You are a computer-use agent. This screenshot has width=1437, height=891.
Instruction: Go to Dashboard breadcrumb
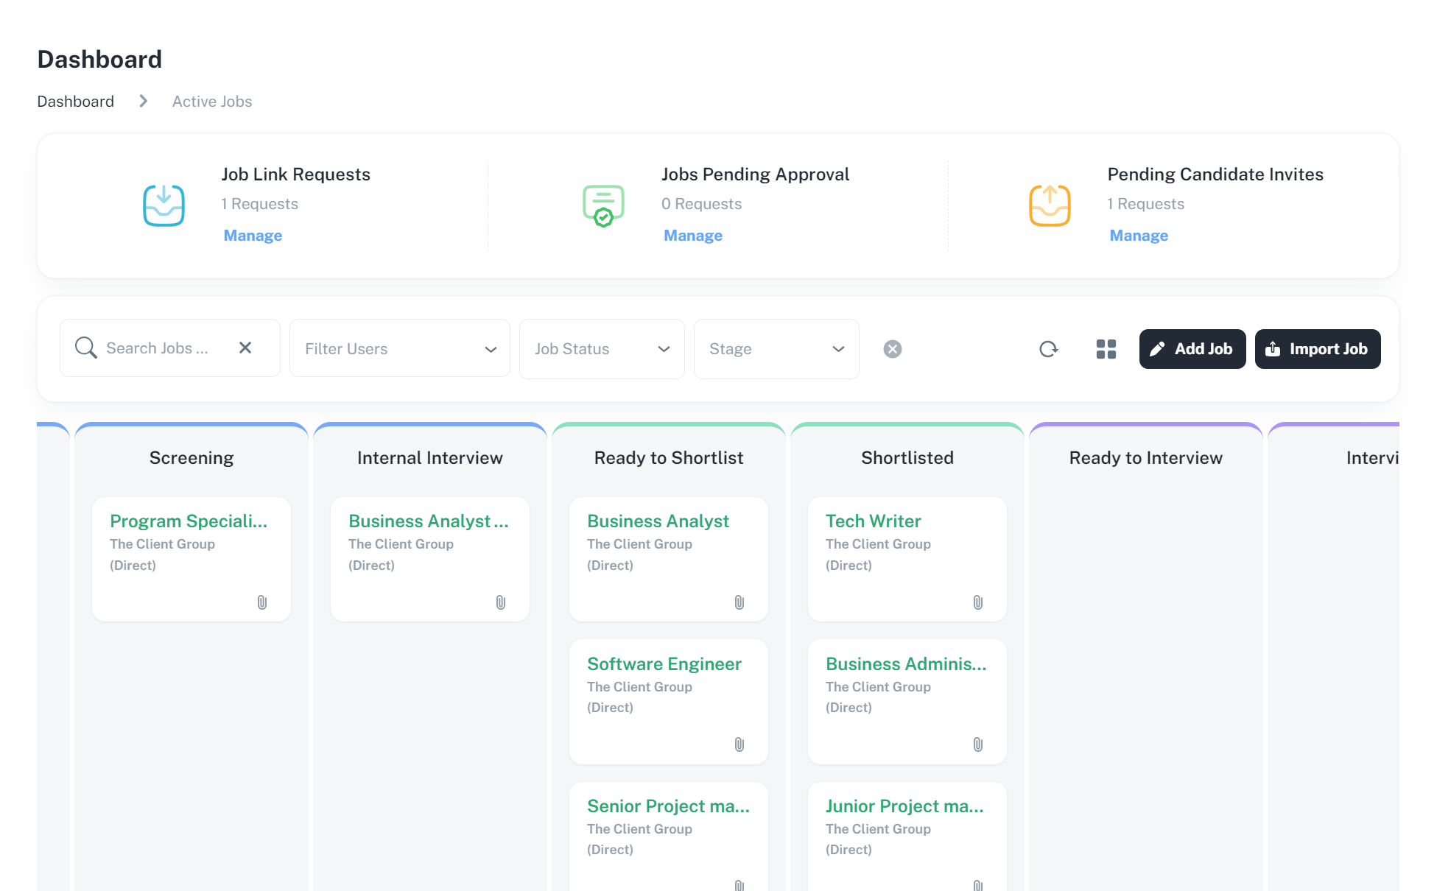click(x=75, y=102)
